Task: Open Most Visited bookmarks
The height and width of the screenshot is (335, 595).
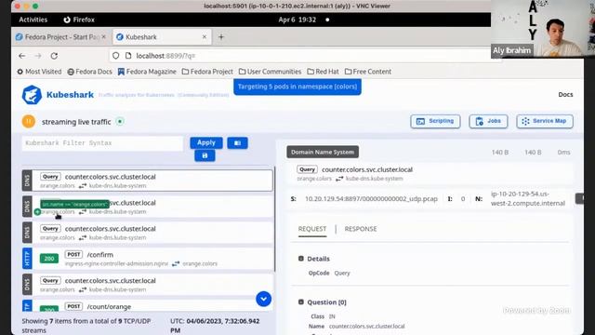Action: point(39,72)
